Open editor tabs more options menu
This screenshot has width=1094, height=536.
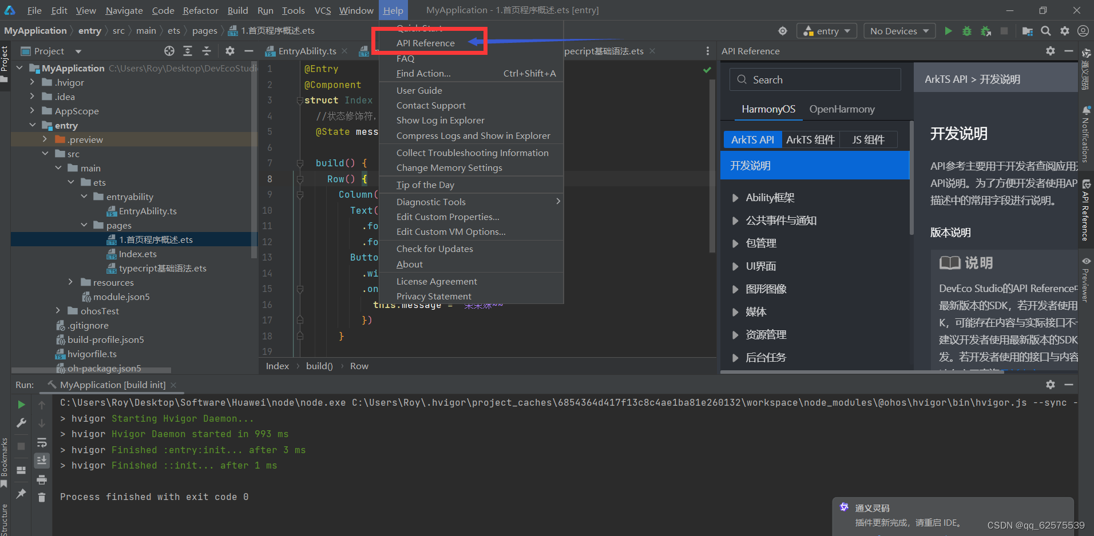pos(708,51)
